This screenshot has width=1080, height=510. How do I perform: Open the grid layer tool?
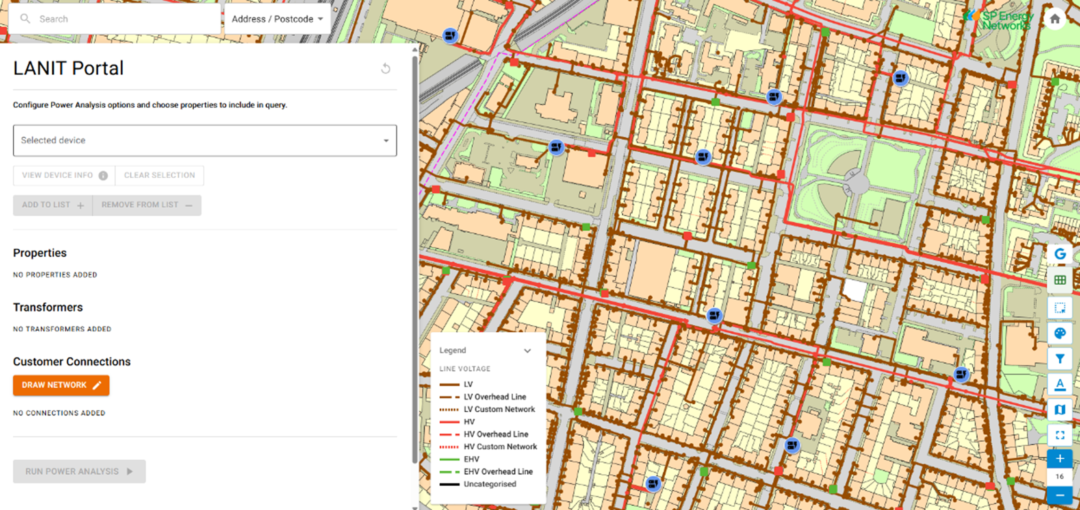pos(1060,279)
